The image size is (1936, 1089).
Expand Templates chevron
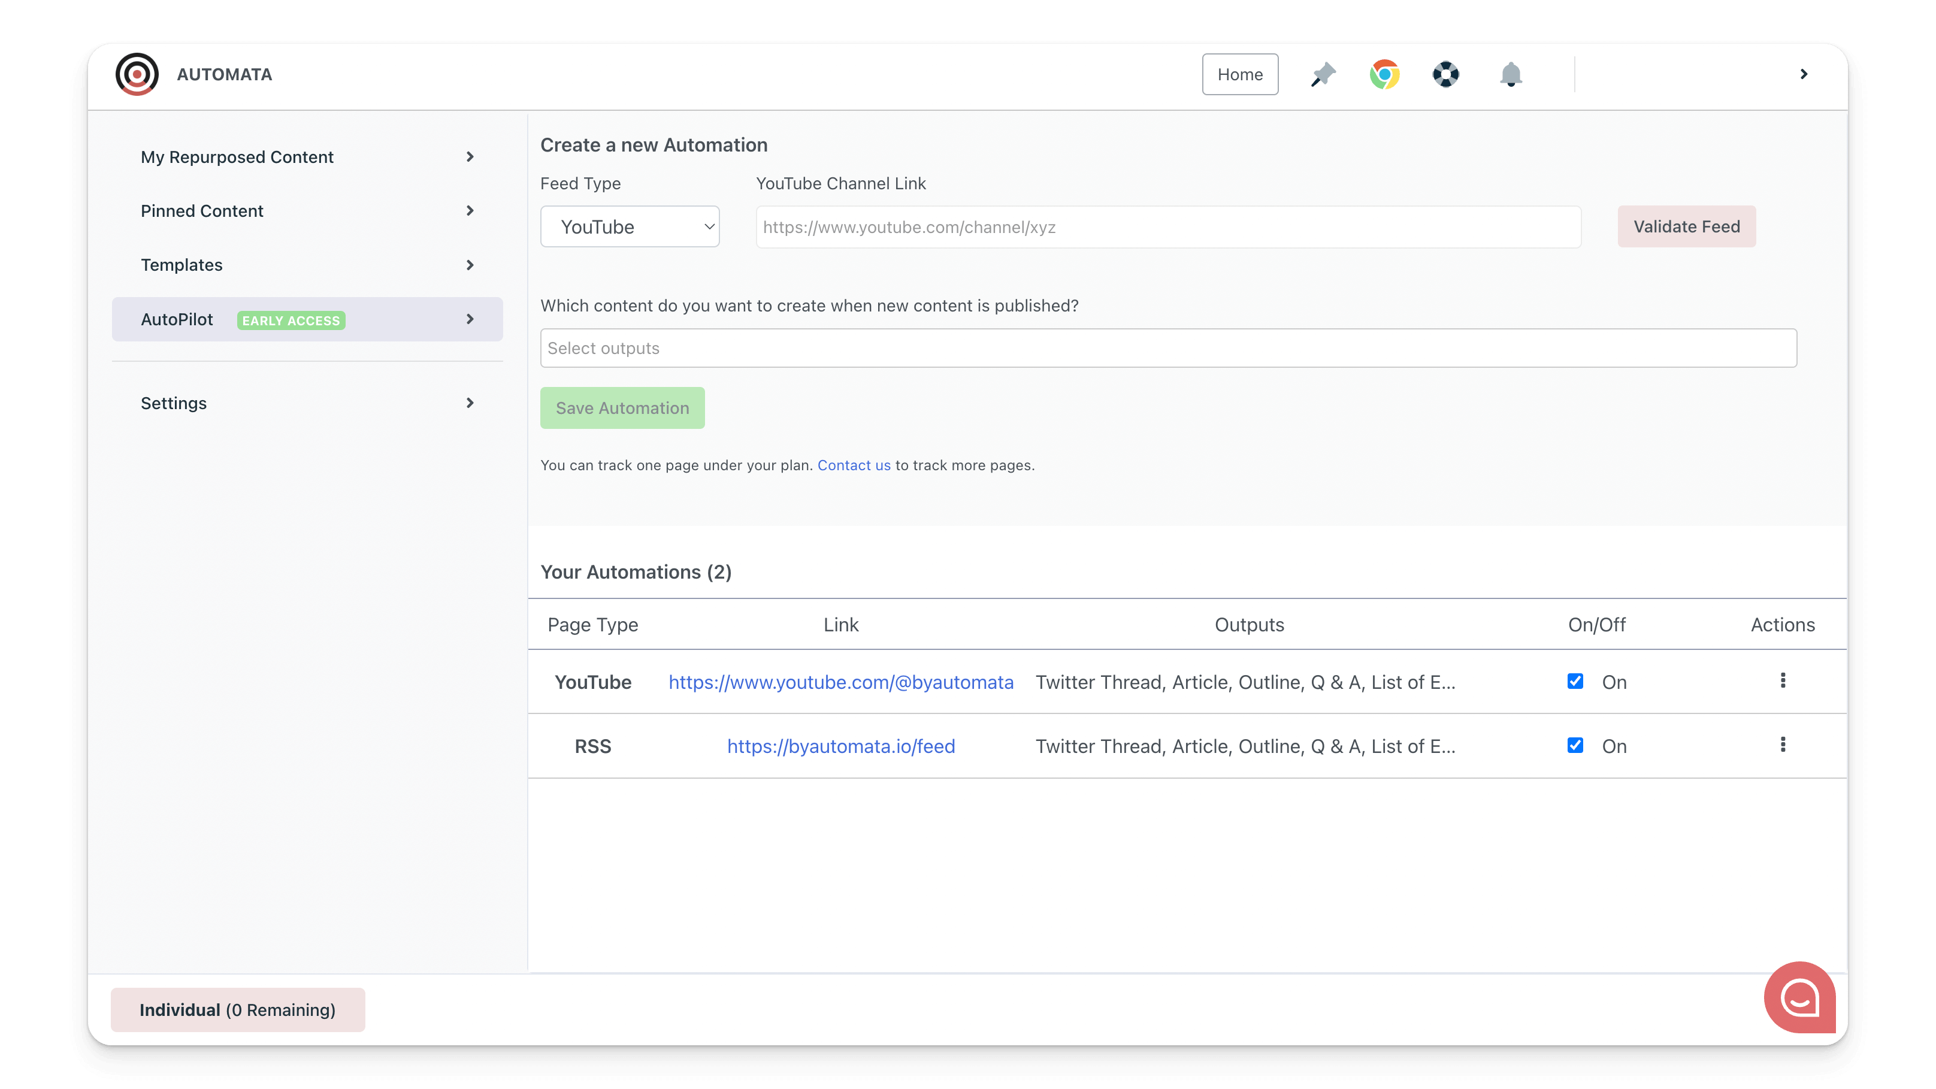(x=470, y=265)
